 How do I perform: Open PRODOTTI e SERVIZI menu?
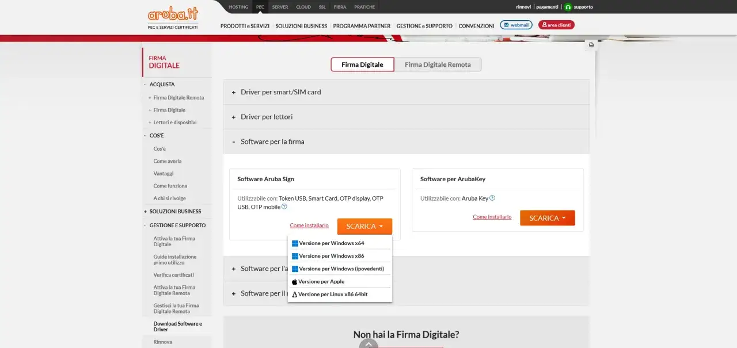tap(245, 26)
